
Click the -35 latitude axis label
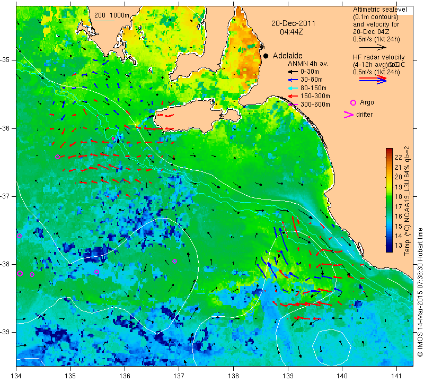(x=5, y=60)
